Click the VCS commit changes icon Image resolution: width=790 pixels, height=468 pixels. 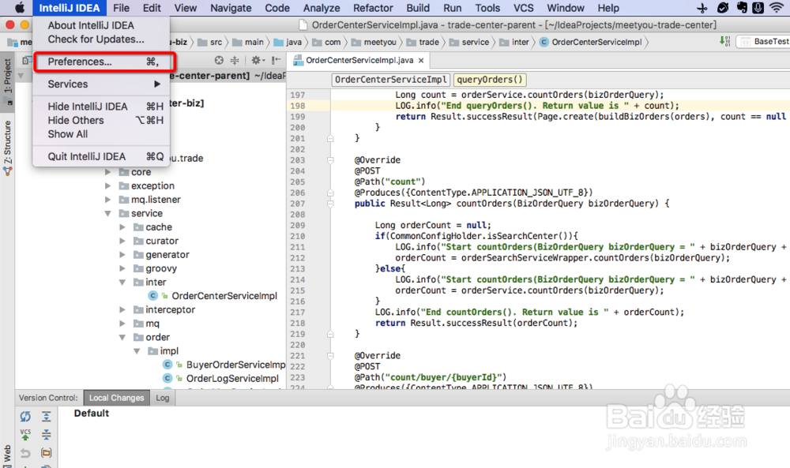click(x=25, y=435)
